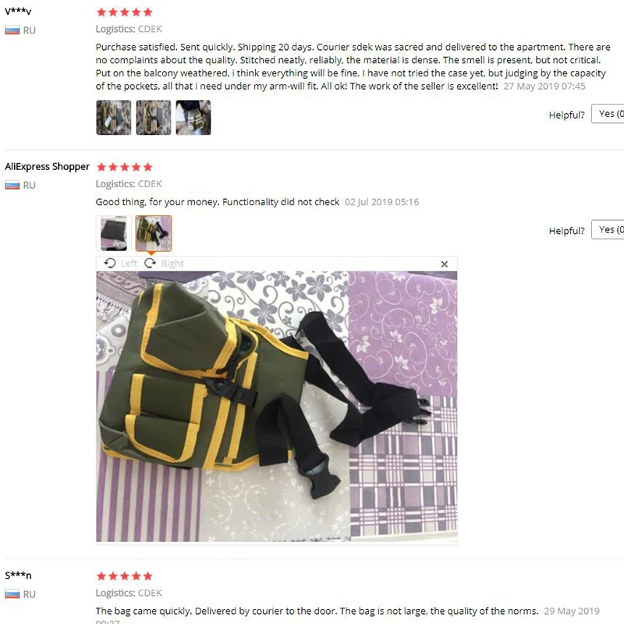This screenshot has height=624, width=624.
Task: Rotate the enlarged photo right
Action: (x=164, y=264)
